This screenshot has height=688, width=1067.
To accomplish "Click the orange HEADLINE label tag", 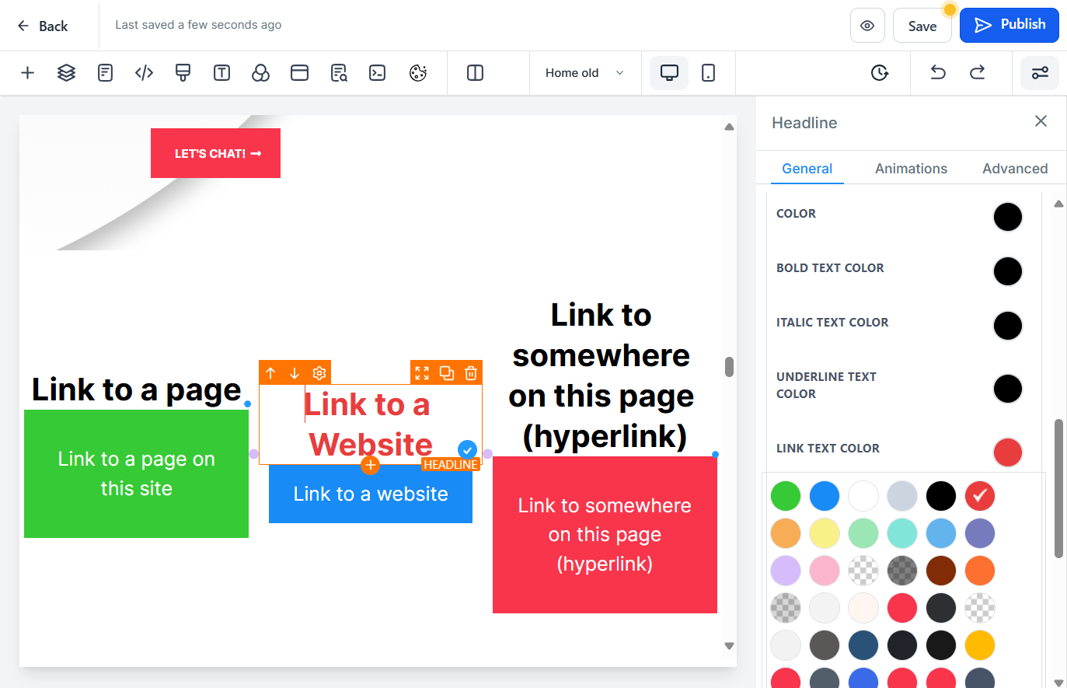I will tap(451, 464).
